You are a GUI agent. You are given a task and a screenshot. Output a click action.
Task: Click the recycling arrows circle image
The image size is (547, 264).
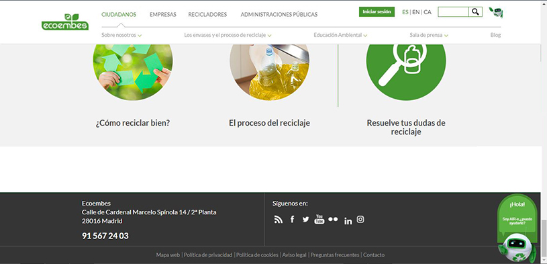133,72
